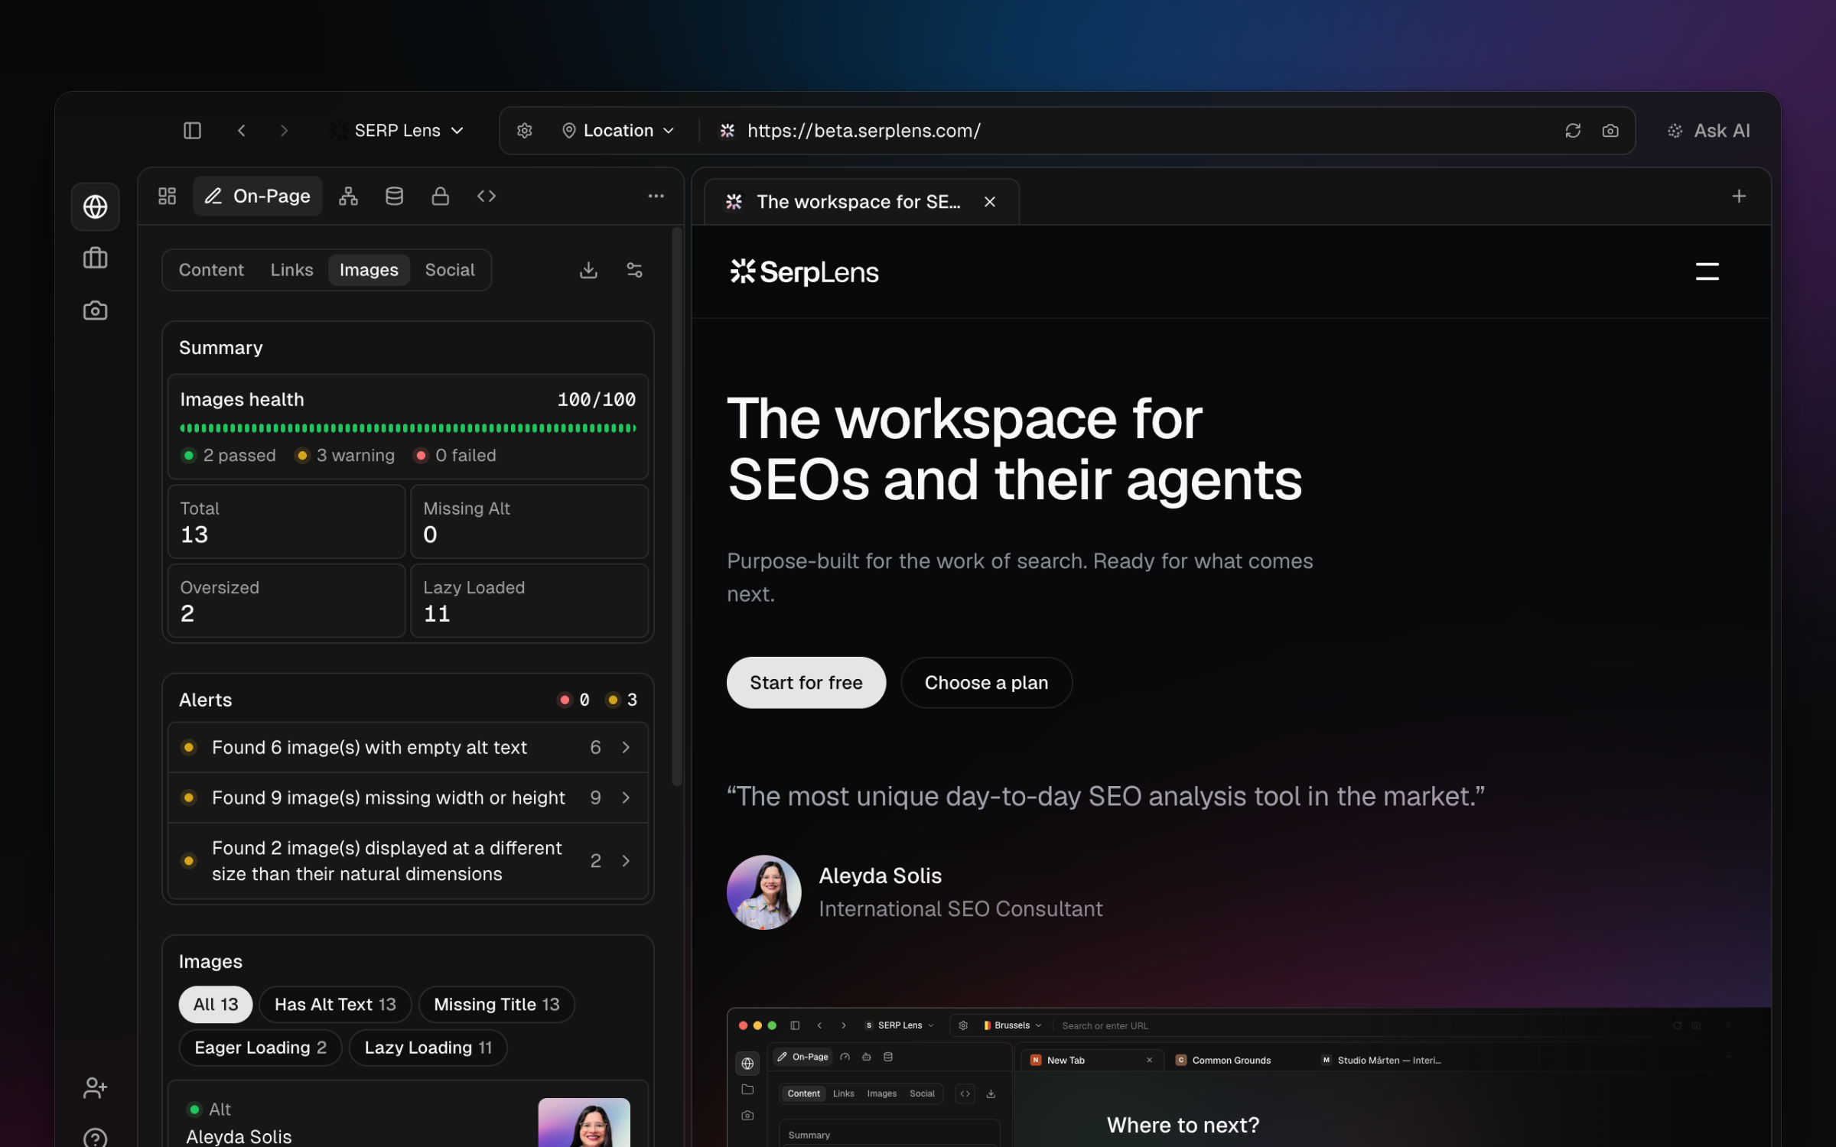Screen dimensions: 1836x1147
Task: Add a new tab with plus icon
Action: (1739, 197)
